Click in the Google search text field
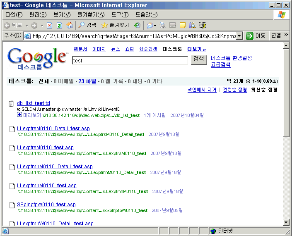 [x=130, y=60]
